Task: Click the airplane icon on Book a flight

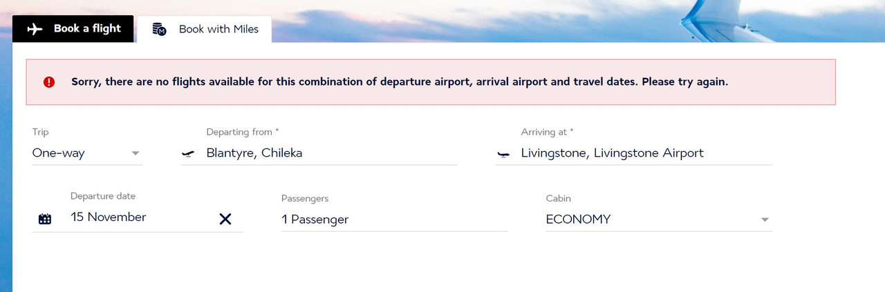Action: [35, 29]
